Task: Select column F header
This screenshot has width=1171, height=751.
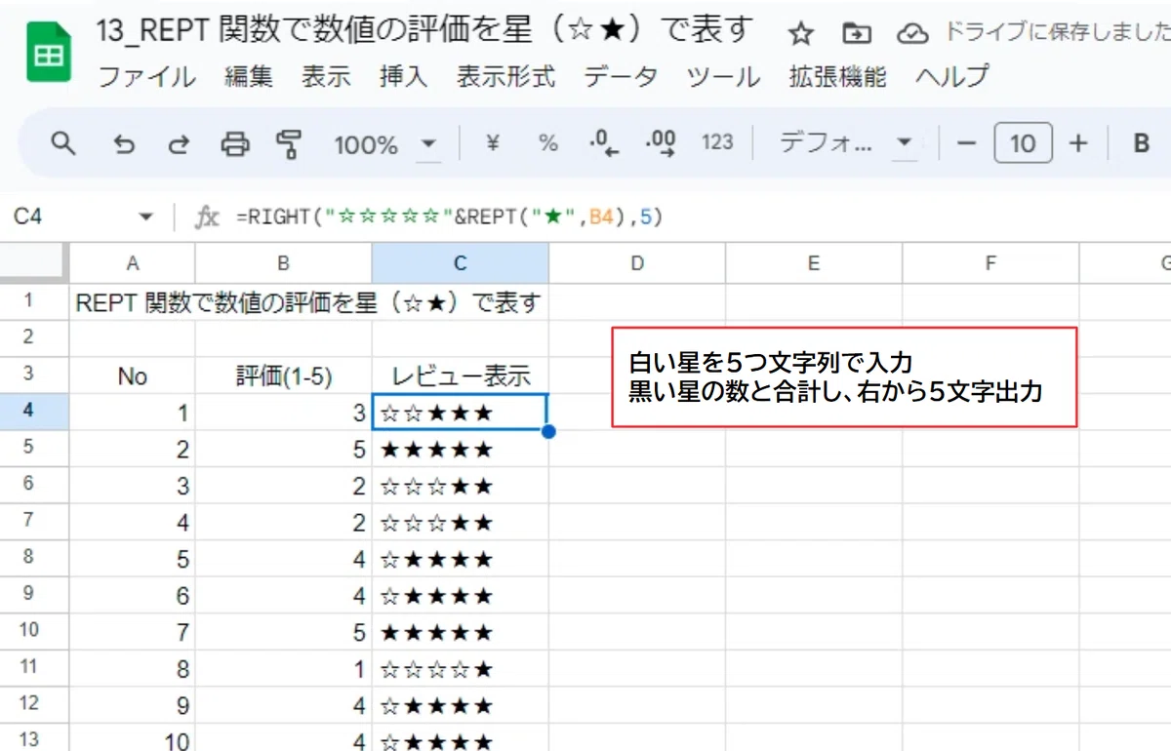Action: coord(990,263)
